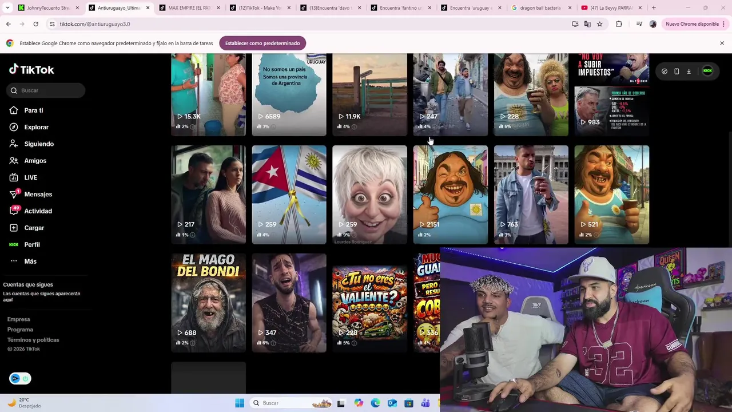Open the Tu no eres el valiente video

pyautogui.click(x=370, y=303)
